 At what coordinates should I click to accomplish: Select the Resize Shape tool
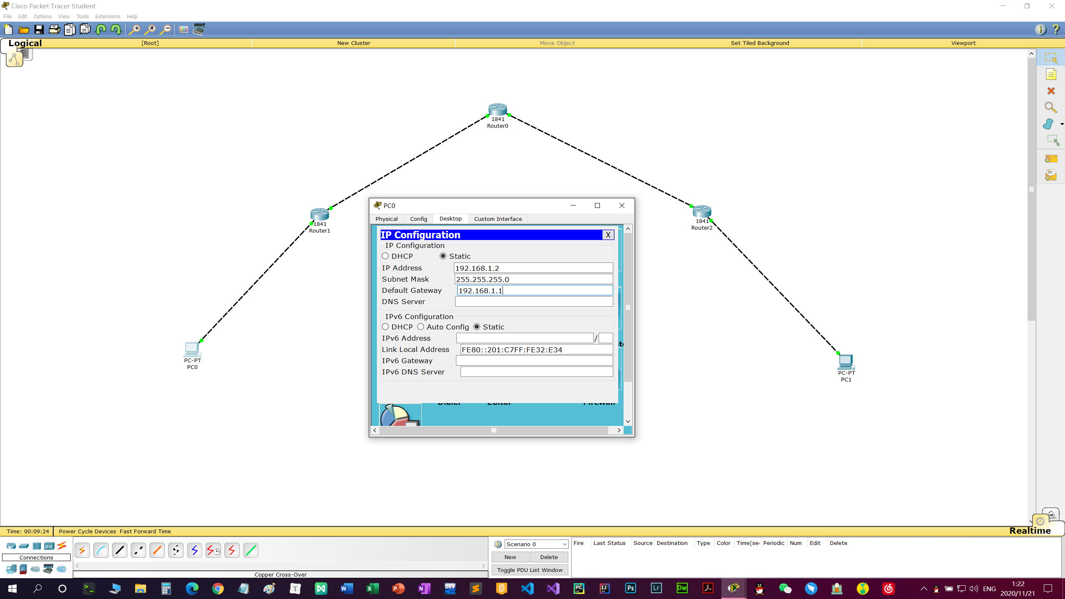pyautogui.click(x=1053, y=140)
